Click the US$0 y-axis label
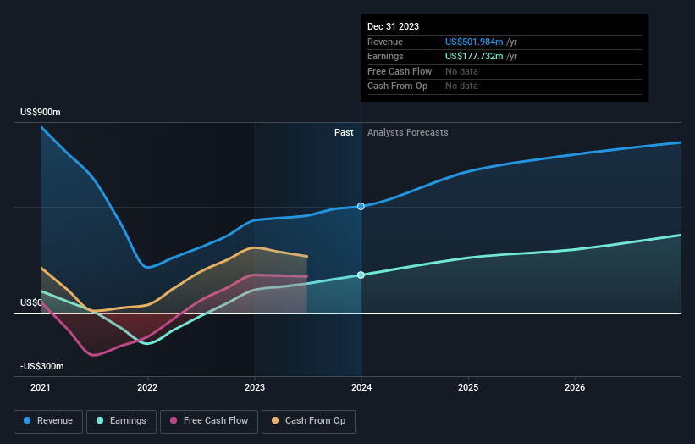The width and height of the screenshot is (695, 444). click(x=31, y=303)
